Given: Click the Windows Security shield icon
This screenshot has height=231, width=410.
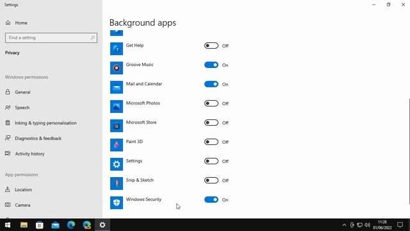Looking at the screenshot, I should [x=117, y=203].
